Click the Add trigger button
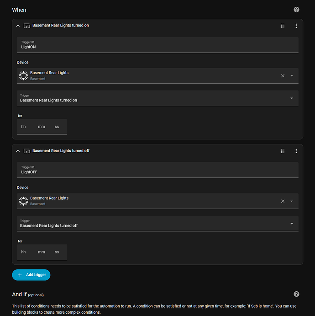The height and width of the screenshot is (316, 315). tap(31, 275)
